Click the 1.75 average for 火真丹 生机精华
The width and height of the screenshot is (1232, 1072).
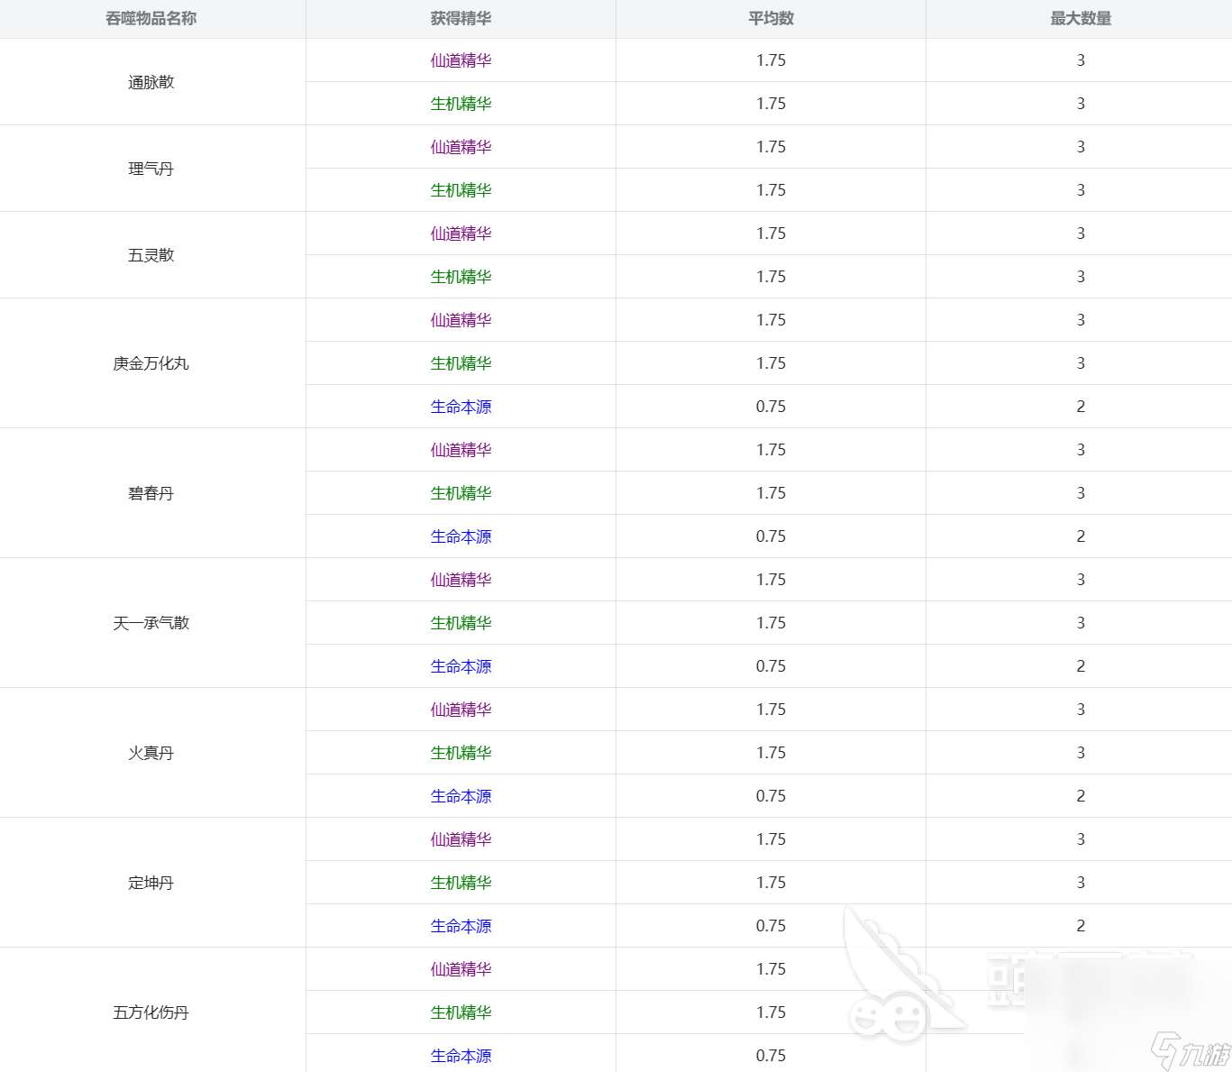pos(771,753)
